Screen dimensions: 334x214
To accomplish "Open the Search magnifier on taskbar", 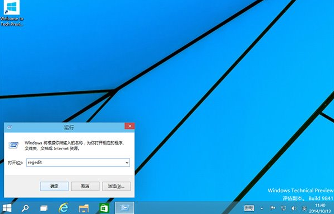I will pos(25,208).
